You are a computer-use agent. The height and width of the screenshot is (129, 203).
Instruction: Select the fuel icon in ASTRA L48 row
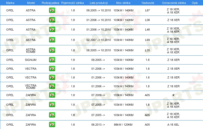[x=52, y=30]
